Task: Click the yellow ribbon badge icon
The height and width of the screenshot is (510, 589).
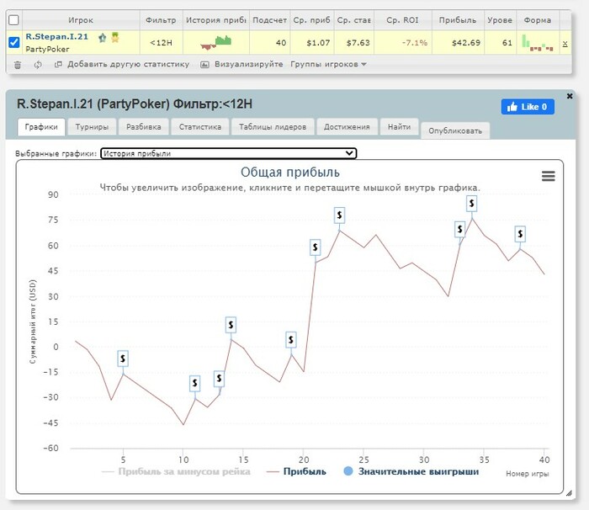Action: point(115,37)
